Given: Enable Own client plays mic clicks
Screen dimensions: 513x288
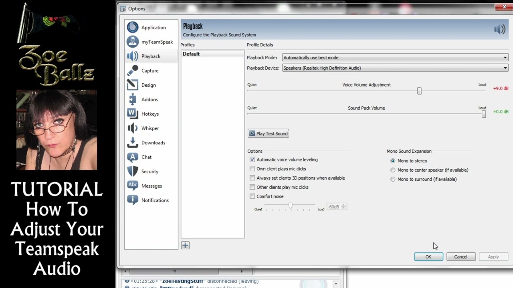Looking at the screenshot, I should pos(252,169).
